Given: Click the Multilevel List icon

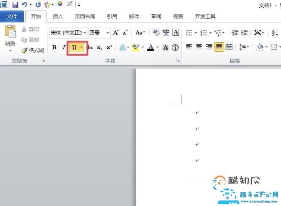Looking at the screenshot, I should (x=218, y=33).
